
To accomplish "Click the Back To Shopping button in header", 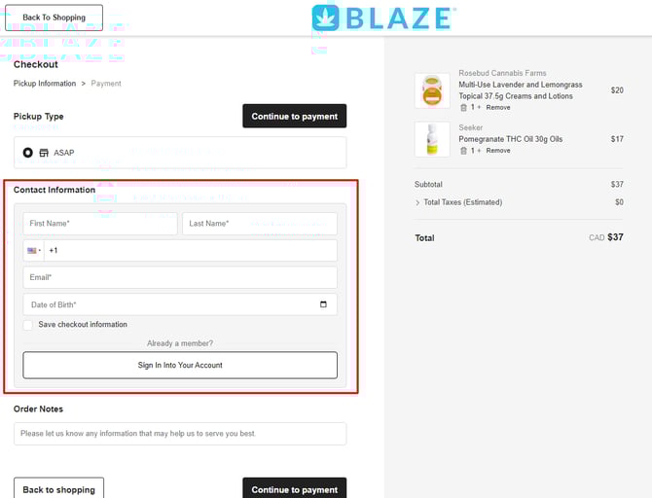I will [x=54, y=18].
